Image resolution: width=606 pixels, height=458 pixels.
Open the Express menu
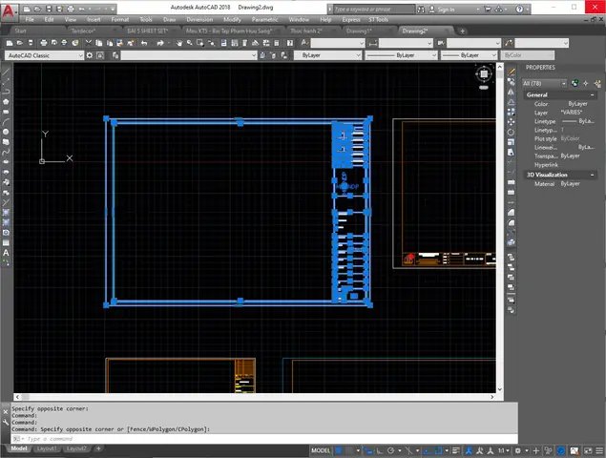(351, 19)
